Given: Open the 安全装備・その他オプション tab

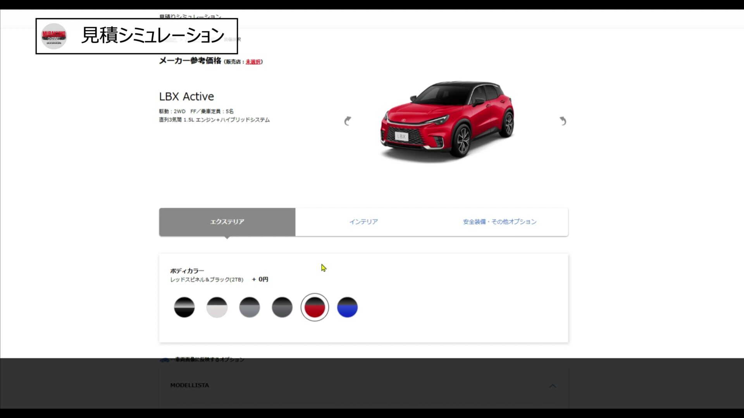Looking at the screenshot, I should 500,222.
